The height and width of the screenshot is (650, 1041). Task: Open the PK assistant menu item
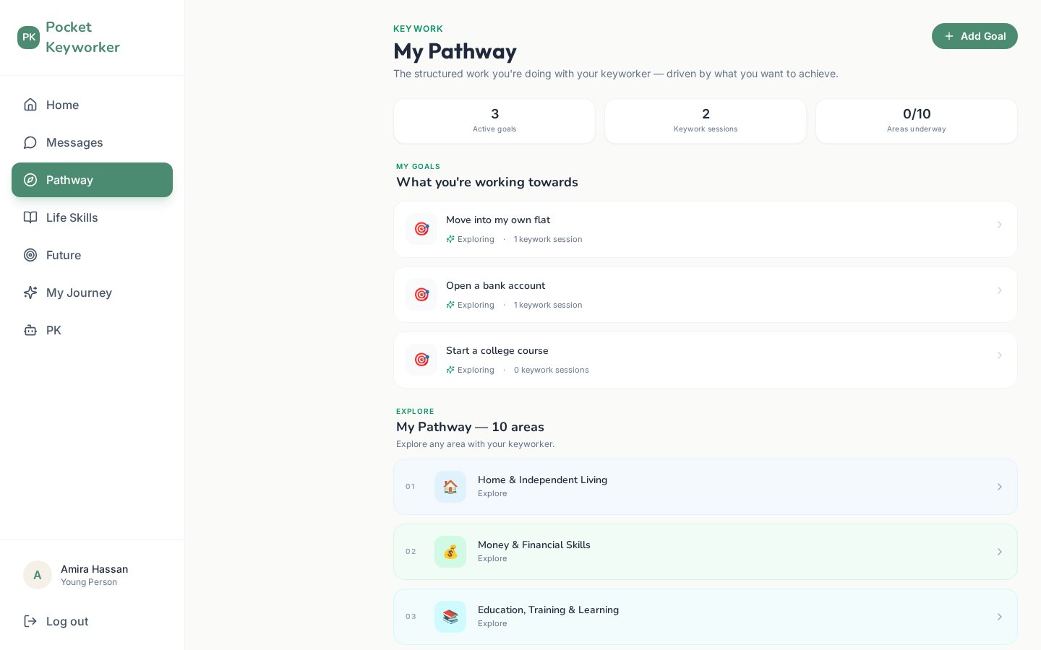click(x=92, y=330)
